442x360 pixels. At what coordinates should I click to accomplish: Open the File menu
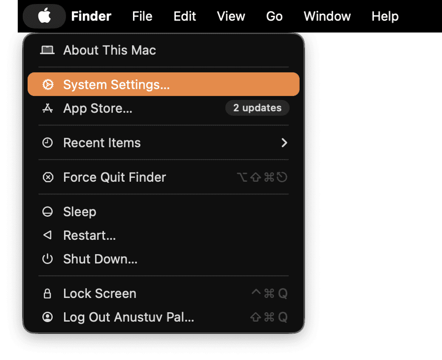(142, 16)
